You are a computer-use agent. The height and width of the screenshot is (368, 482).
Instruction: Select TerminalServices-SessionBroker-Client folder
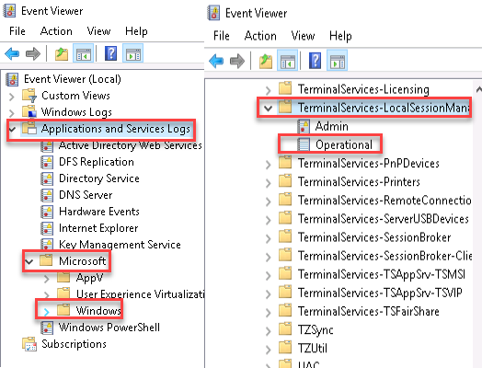(x=384, y=256)
